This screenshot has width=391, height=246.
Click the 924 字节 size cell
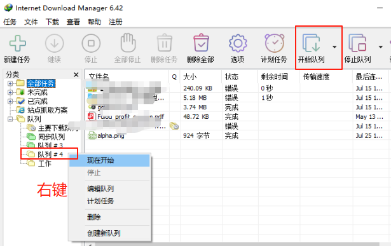pos(196,136)
